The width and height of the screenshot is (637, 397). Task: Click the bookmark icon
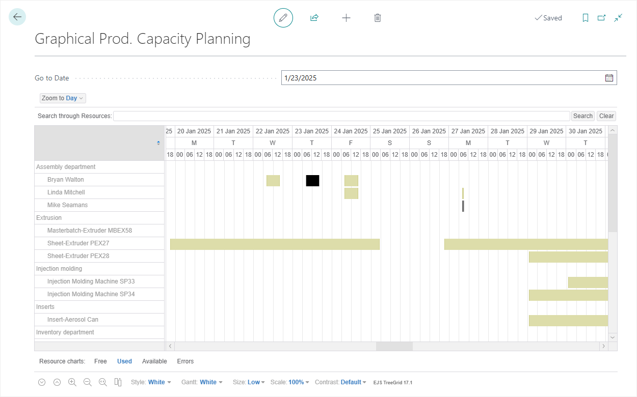[586, 18]
